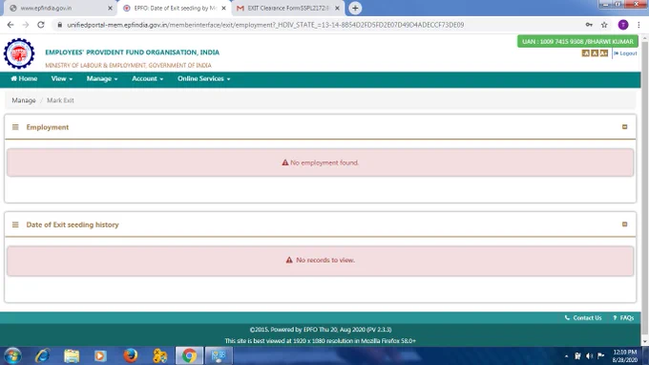Image resolution: width=649 pixels, height=365 pixels.
Task: Click the Logout link
Action: coord(625,54)
